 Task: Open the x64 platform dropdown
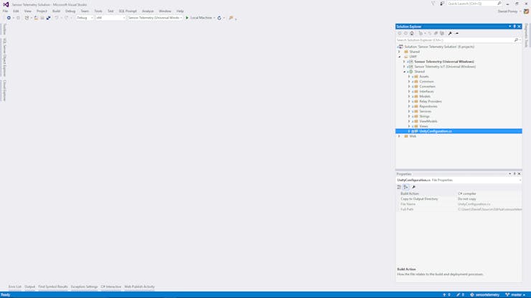111,18
